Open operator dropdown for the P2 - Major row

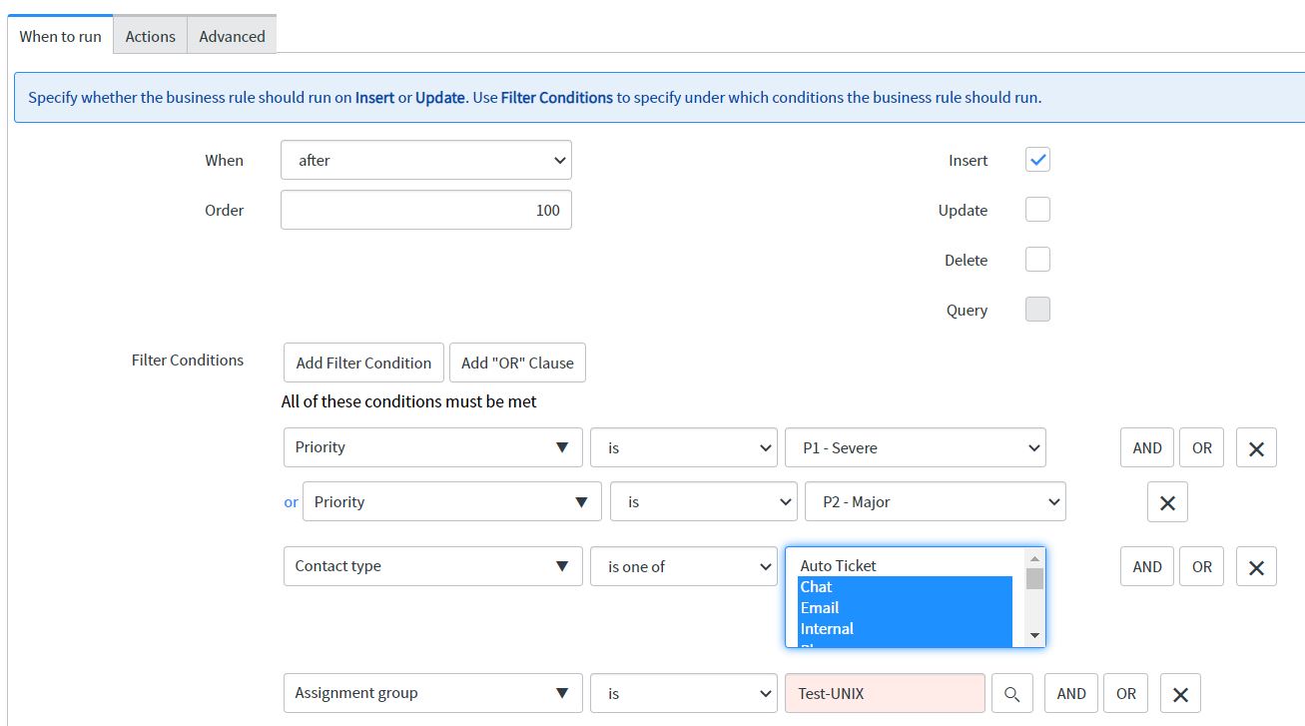pos(704,501)
